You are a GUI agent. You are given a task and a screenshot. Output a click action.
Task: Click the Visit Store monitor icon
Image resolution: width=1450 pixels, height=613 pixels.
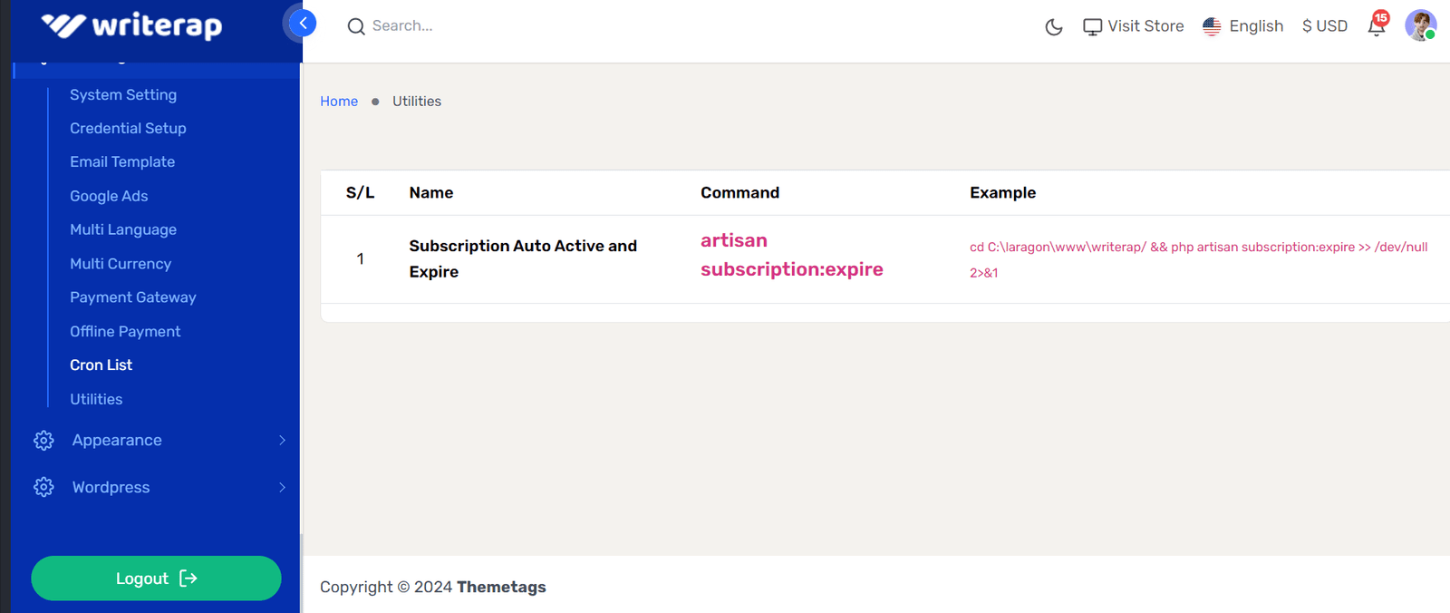tap(1093, 26)
